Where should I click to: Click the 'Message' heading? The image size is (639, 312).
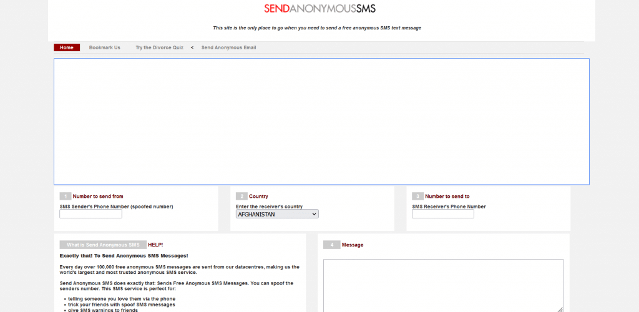click(353, 245)
